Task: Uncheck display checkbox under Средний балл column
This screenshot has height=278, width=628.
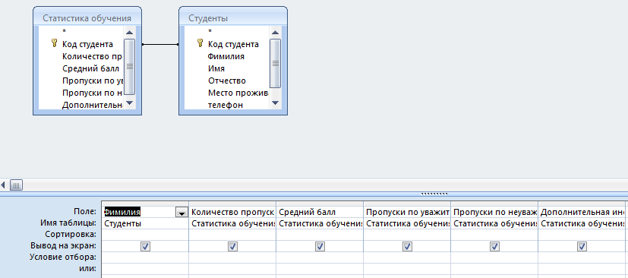Action: pos(320,246)
